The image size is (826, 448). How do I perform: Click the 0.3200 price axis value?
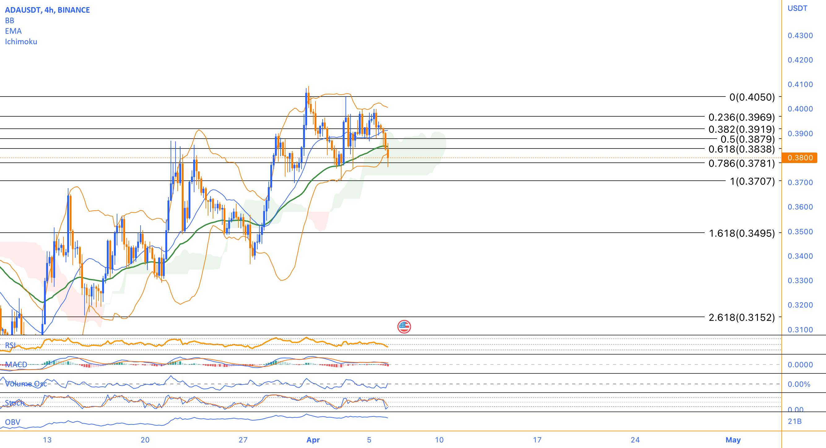[800, 305]
